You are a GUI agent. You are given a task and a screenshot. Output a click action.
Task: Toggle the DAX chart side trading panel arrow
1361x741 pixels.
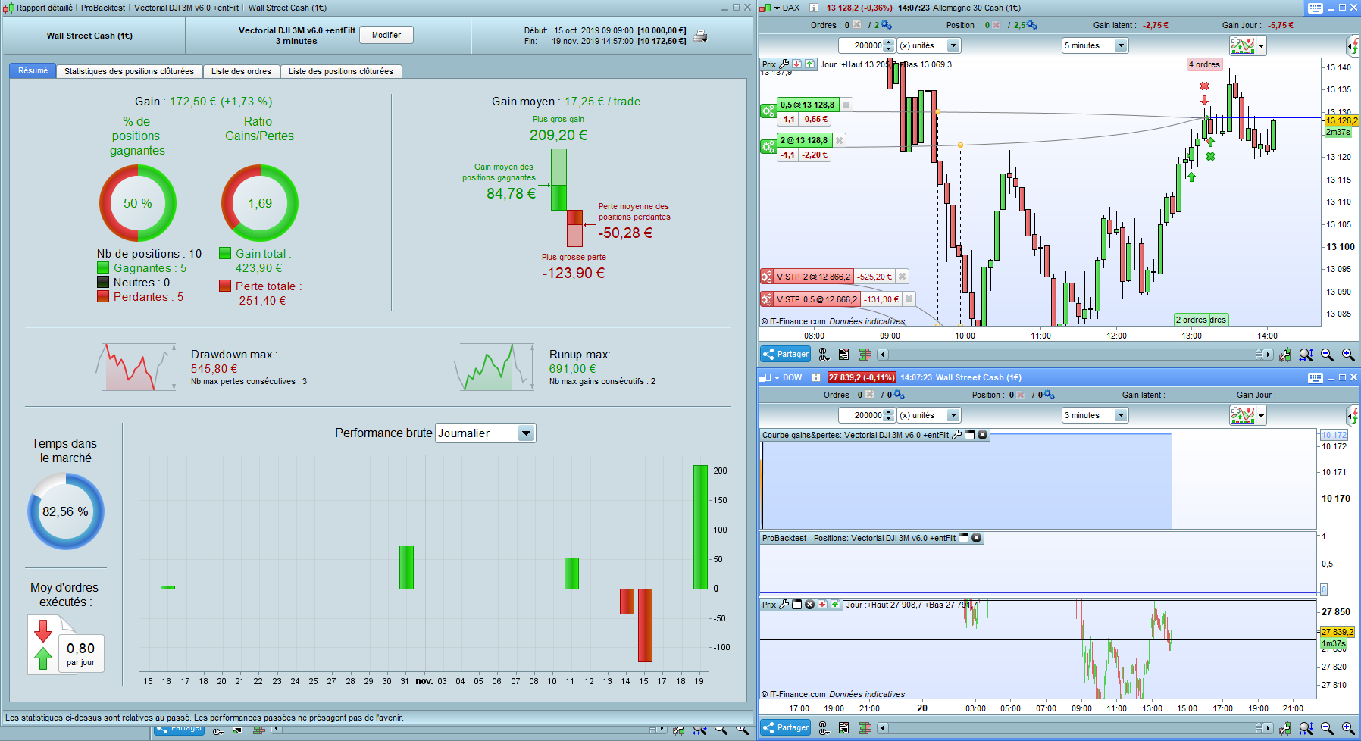point(1354,46)
